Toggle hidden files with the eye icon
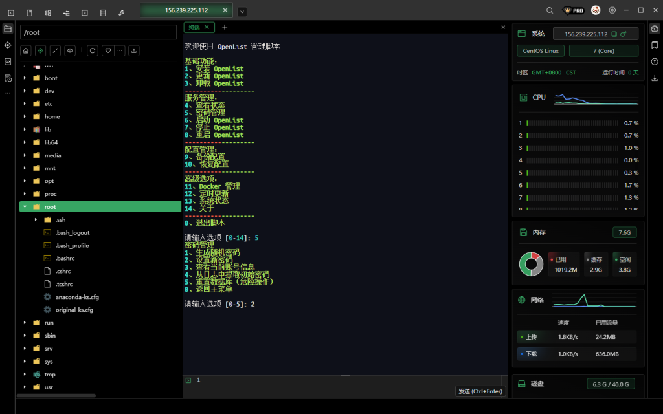 (70, 50)
